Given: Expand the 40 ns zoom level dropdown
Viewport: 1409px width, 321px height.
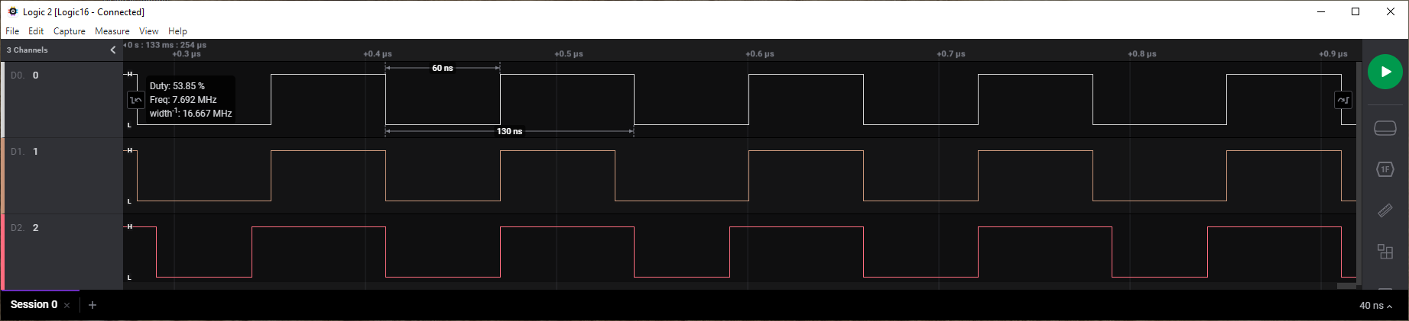Looking at the screenshot, I should point(1375,306).
